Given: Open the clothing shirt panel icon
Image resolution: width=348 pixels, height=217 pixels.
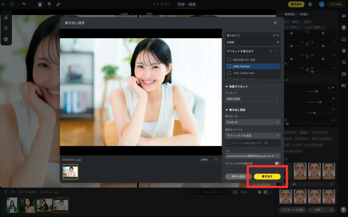Looking at the screenshot, I should coord(344,51).
